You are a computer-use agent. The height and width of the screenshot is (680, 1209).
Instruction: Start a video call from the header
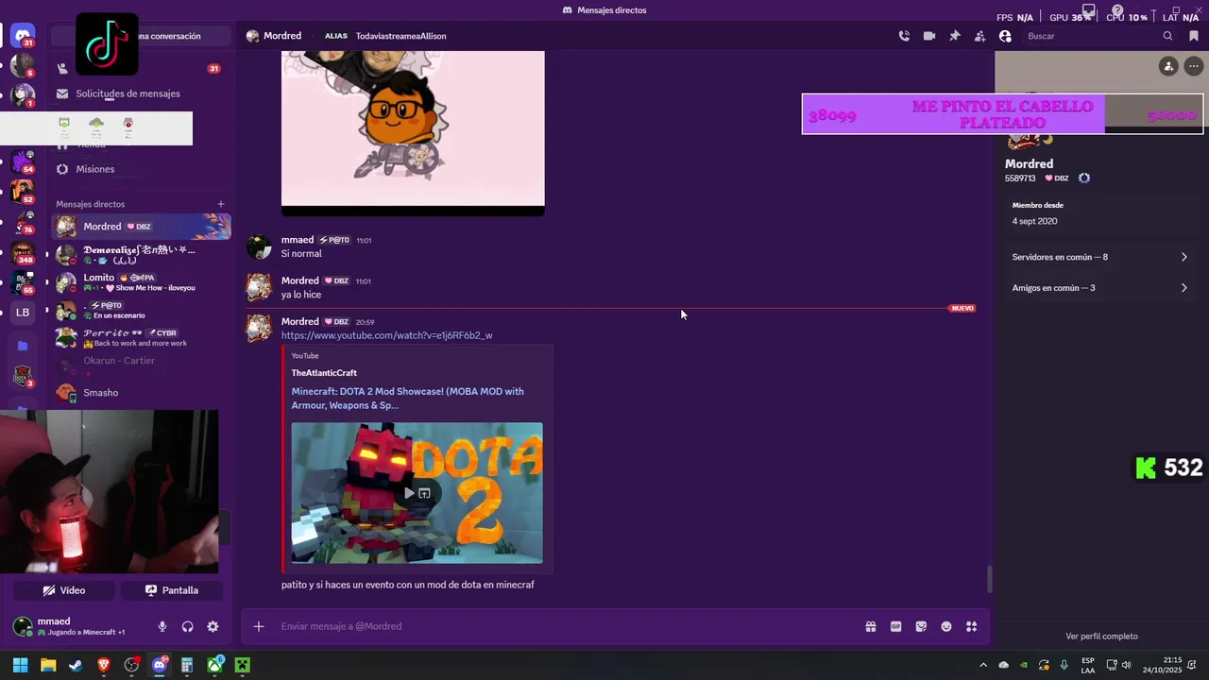pyautogui.click(x=929, y=36)
